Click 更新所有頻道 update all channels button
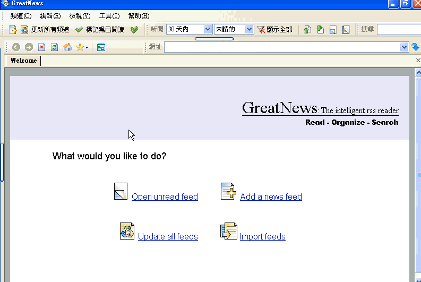 pyautogui.click(x=45, y=30)
